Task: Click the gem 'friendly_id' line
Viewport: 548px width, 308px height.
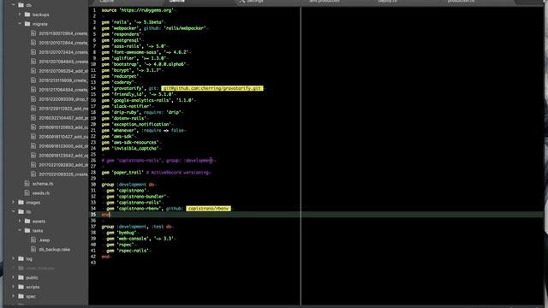Action: tap(138, 94)
